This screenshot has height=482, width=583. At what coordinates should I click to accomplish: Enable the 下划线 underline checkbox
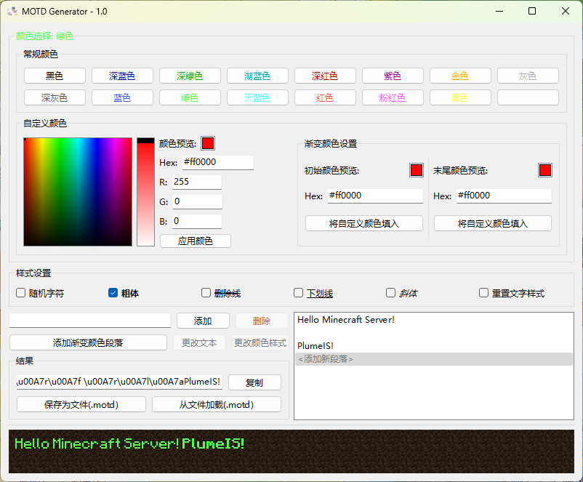pyautogui.click(x=298, y=292)
